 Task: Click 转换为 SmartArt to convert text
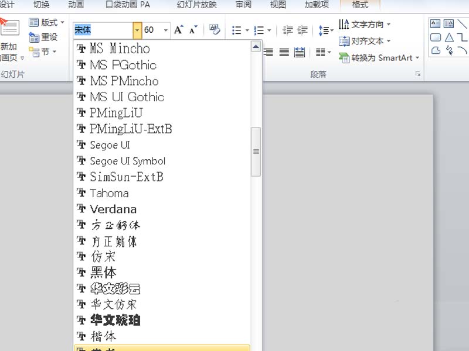click(378, 58)
